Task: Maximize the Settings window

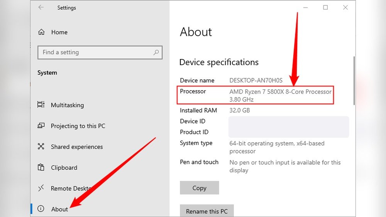Action: tap(325, 7)
